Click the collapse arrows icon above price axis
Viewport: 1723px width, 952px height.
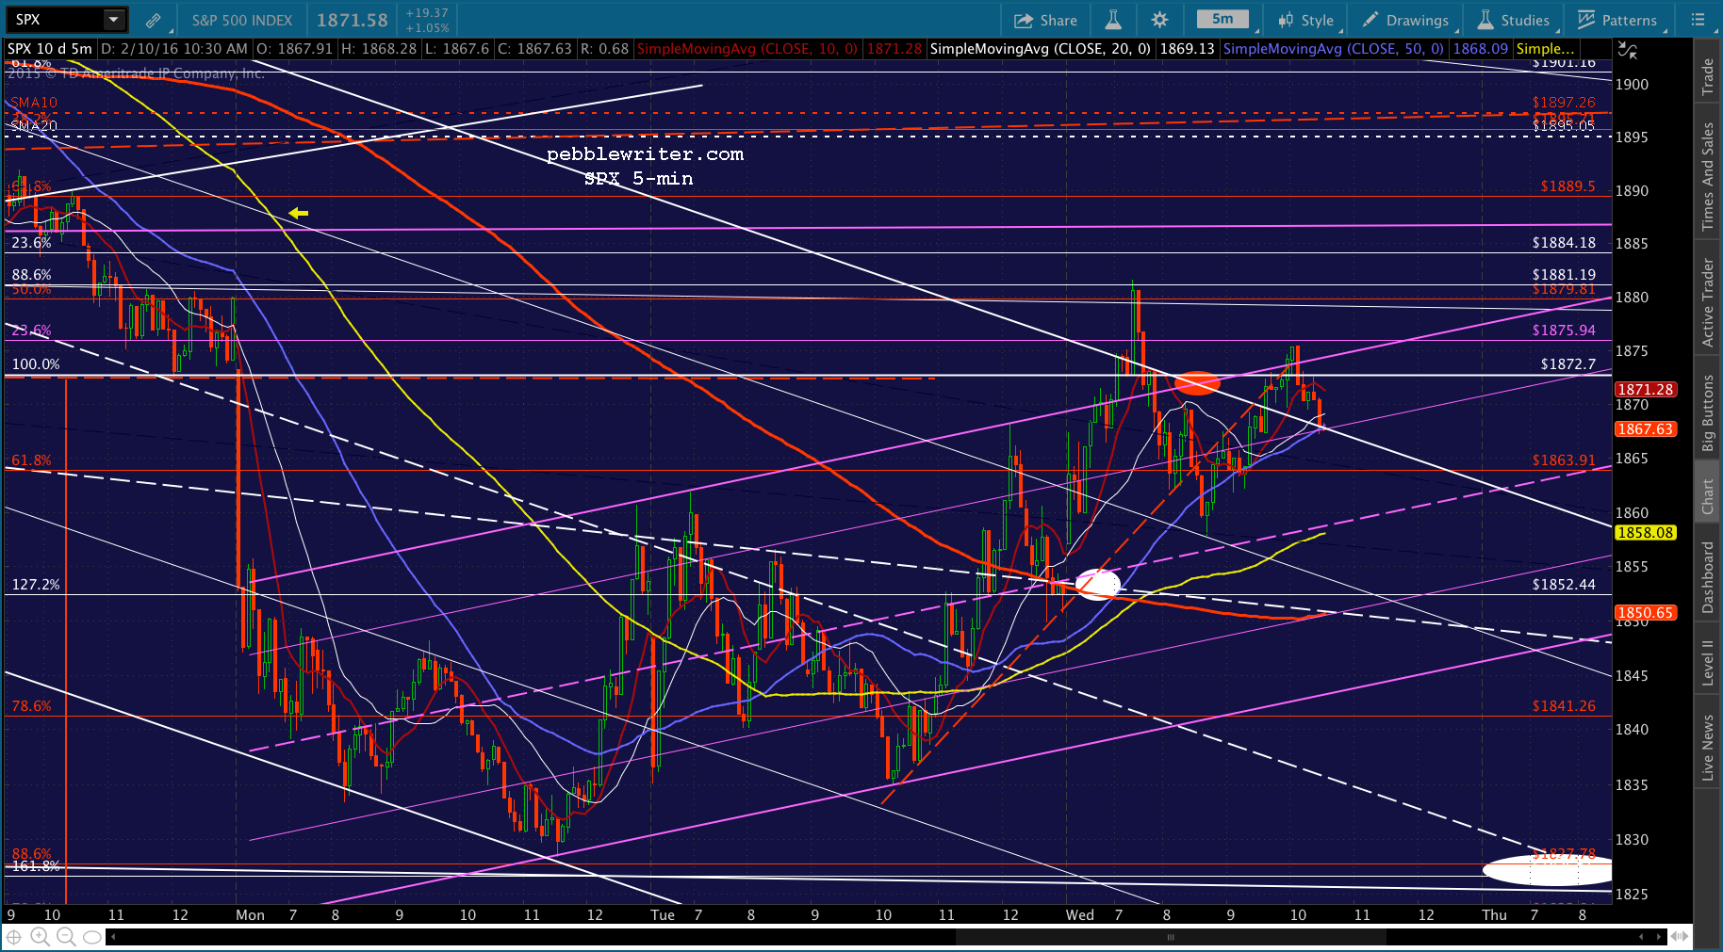(1627, 50)
